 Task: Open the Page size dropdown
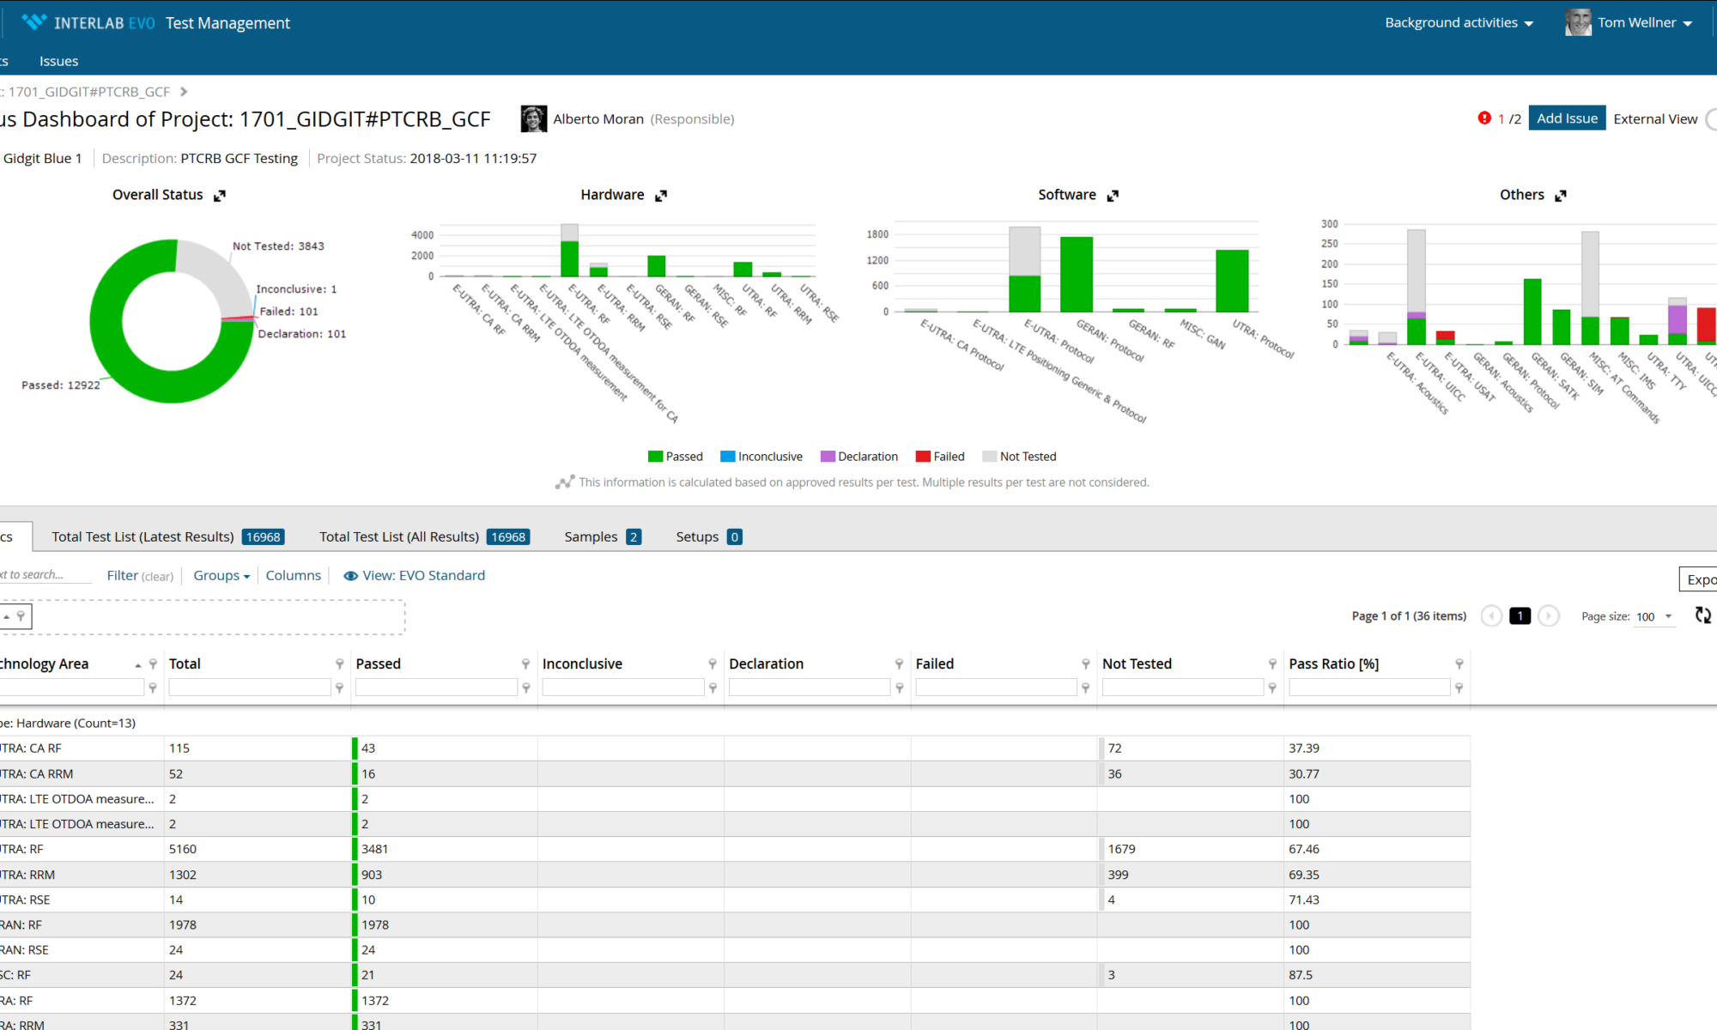point(1653,616)
